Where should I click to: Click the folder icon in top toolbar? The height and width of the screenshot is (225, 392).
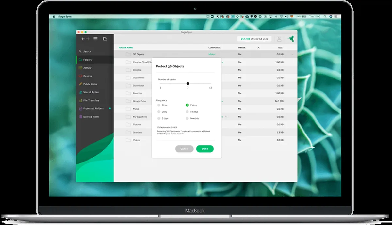pyautogui.click(x=105, y=39)
